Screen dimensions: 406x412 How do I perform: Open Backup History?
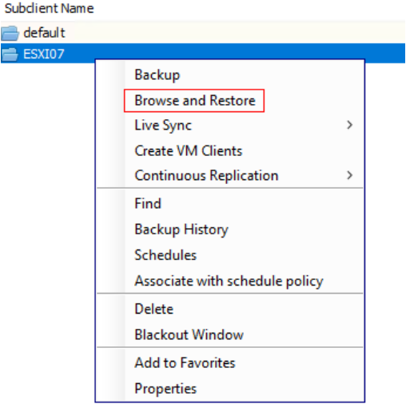tap(181, 230)
